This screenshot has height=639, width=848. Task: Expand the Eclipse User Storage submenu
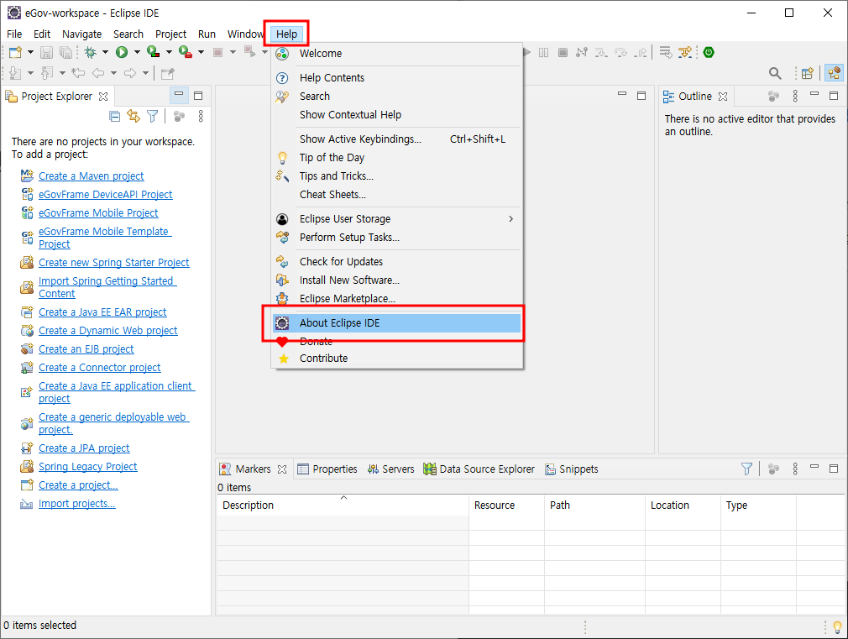[397, 219]
